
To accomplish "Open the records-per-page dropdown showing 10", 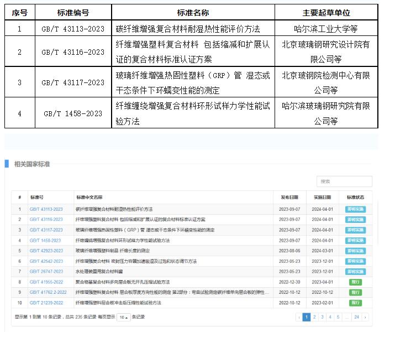I will pos(124,317).
